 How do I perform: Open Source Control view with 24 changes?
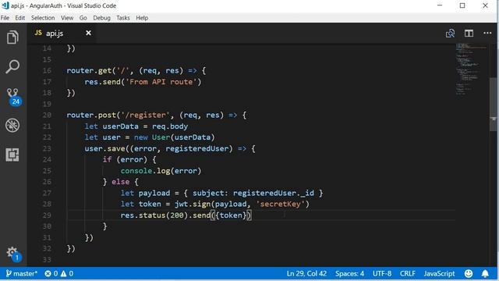[13, 97]
